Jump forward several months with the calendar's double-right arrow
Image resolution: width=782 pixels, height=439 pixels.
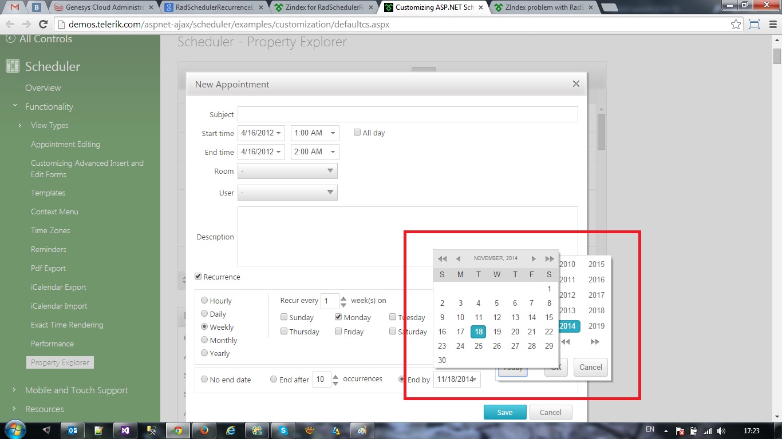pos(550,259)
